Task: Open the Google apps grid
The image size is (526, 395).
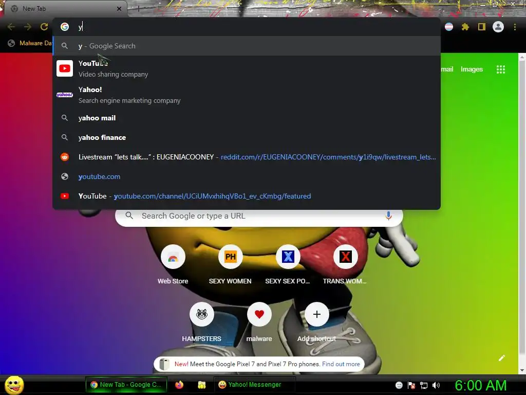Action: coord(500,69)
